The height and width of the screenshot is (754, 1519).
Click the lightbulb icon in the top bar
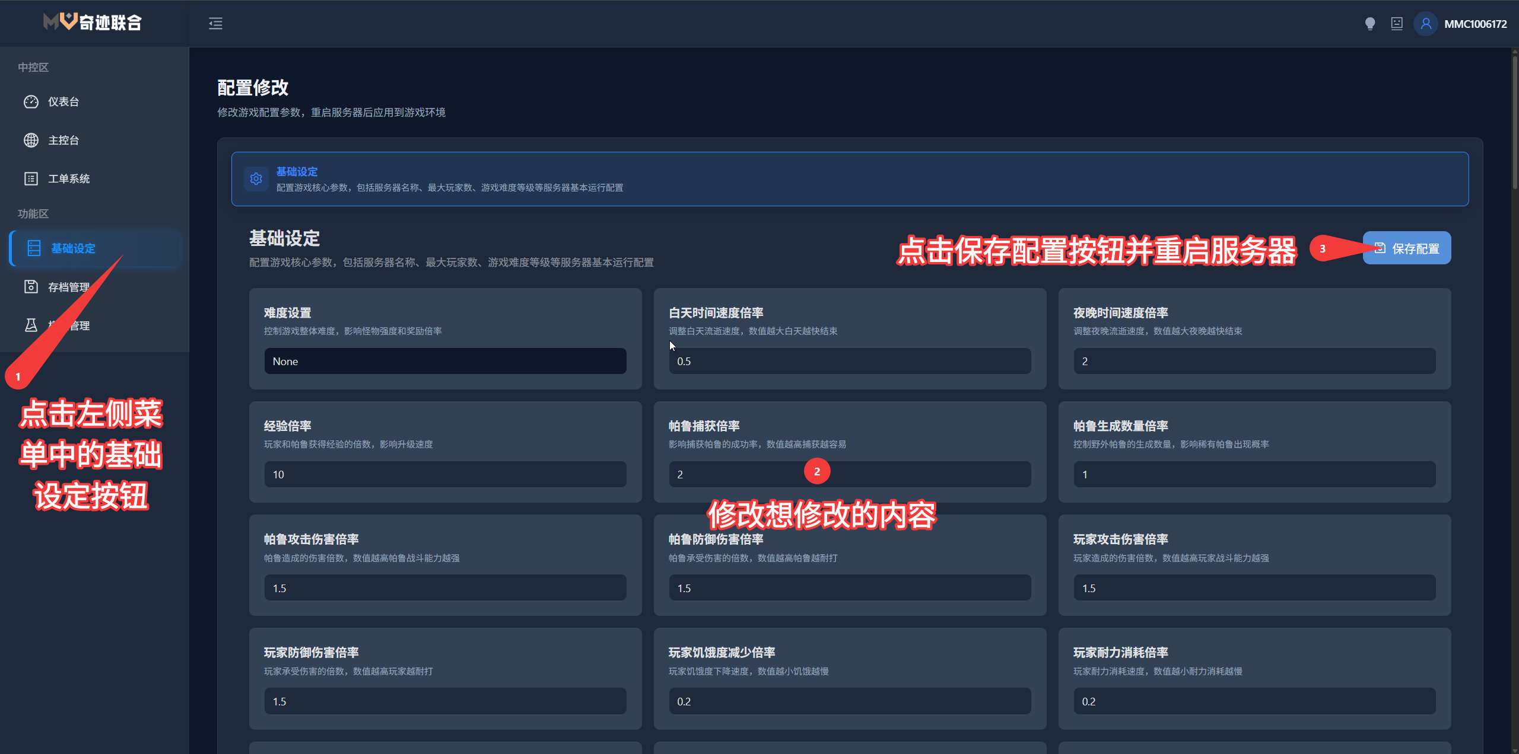coord(1369,24)
